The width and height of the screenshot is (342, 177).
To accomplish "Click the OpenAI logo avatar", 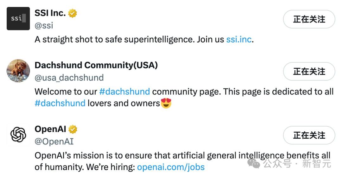I will click(18, 135).
